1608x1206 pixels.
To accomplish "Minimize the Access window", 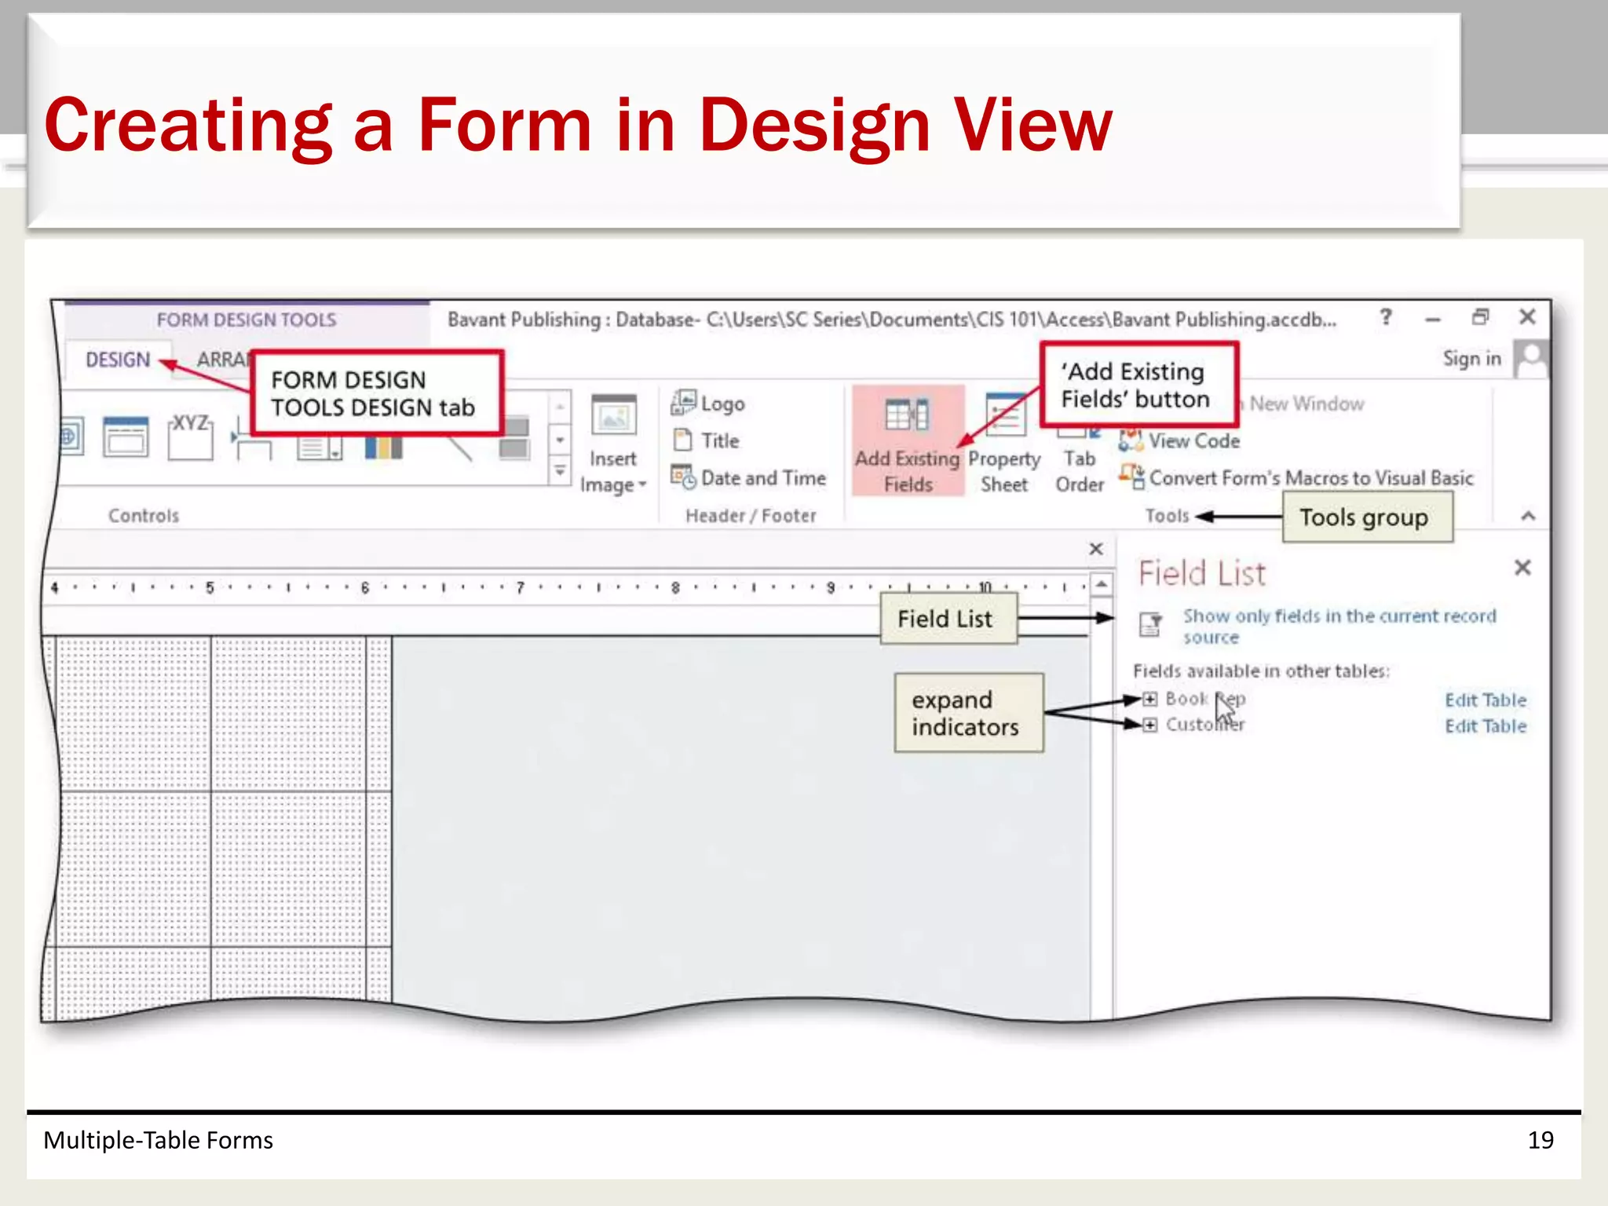I will click(x=1433, y=319).
